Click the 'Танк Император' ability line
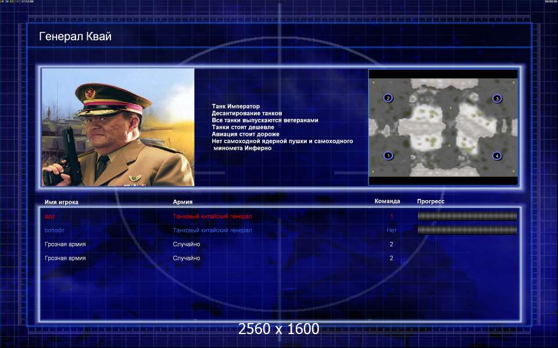Viewport: 558px width, 348px height. point(235,106)
